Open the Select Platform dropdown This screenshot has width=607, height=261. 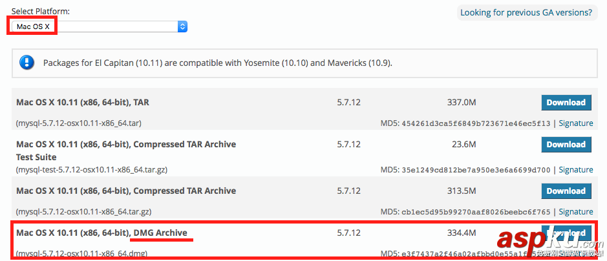[x=97, y=26]
